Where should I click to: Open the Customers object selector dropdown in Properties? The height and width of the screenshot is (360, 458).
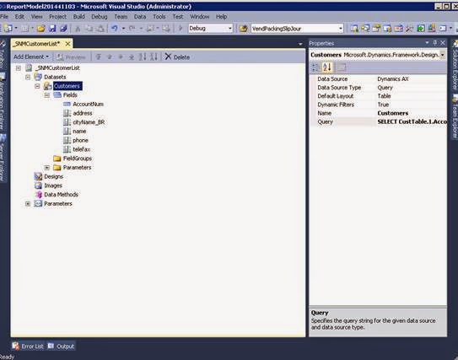[443, 55]
